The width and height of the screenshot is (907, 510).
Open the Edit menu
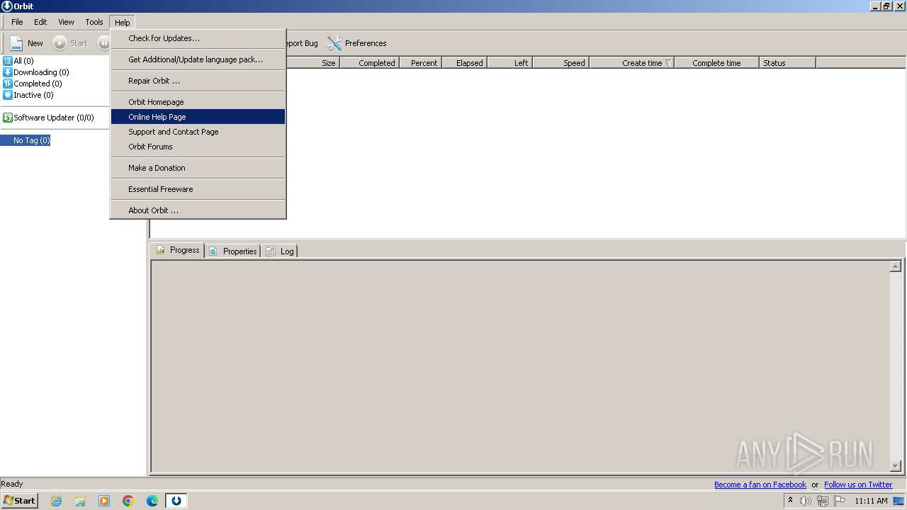tap(40, 22)
